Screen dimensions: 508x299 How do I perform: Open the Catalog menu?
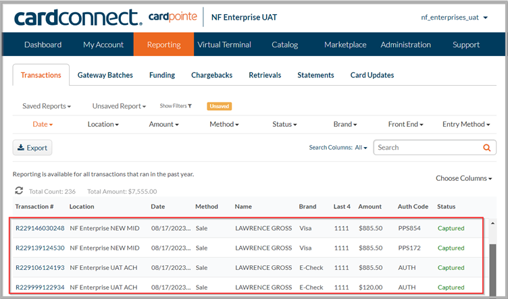point(285,45)
